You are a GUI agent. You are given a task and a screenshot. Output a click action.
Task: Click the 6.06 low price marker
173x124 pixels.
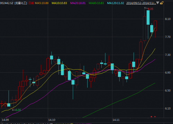coord(18,110)
